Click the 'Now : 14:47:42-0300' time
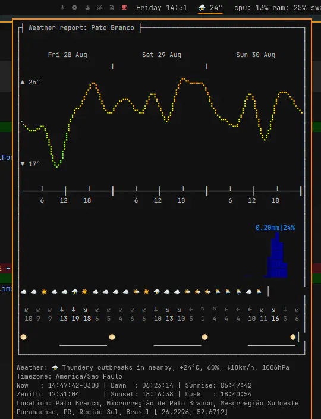Image resolution: width=321 pixels, height=419 pixels. point(58,385)
